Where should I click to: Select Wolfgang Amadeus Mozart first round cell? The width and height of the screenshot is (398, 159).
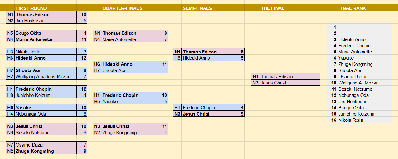[x=46, y=77]
